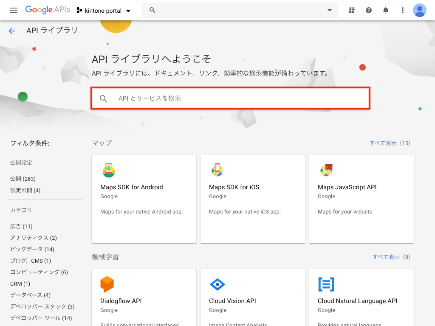Viewport: 435px width, 326px height.
Task: Click the Cloud Vision API icon
Action: [217, 284]
